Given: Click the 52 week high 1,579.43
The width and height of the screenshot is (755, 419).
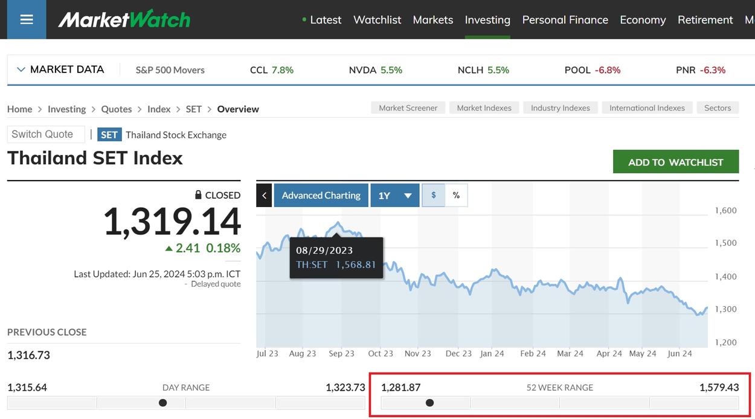Looking at the screenshot, I should [x=719, y=388].
